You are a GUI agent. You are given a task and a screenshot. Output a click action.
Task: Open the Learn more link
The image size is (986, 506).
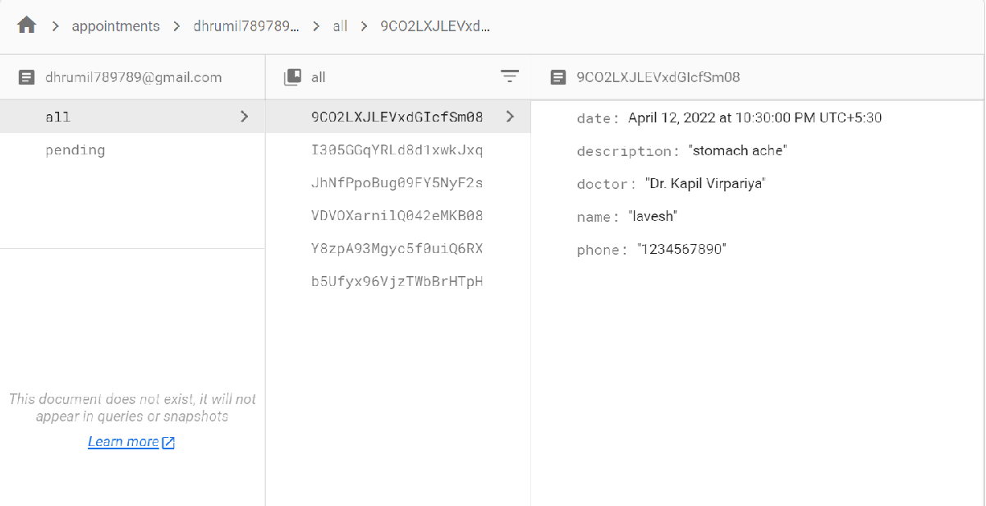(123, 442)
